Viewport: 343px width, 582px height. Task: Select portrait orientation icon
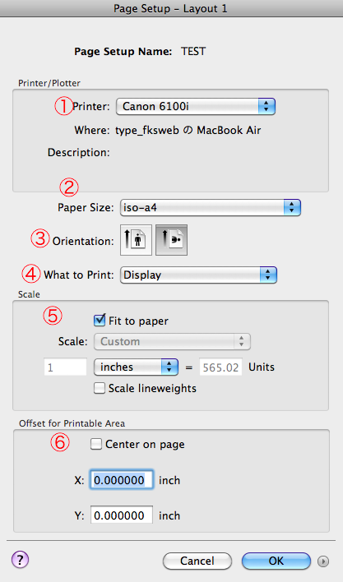tap(136, 240)
